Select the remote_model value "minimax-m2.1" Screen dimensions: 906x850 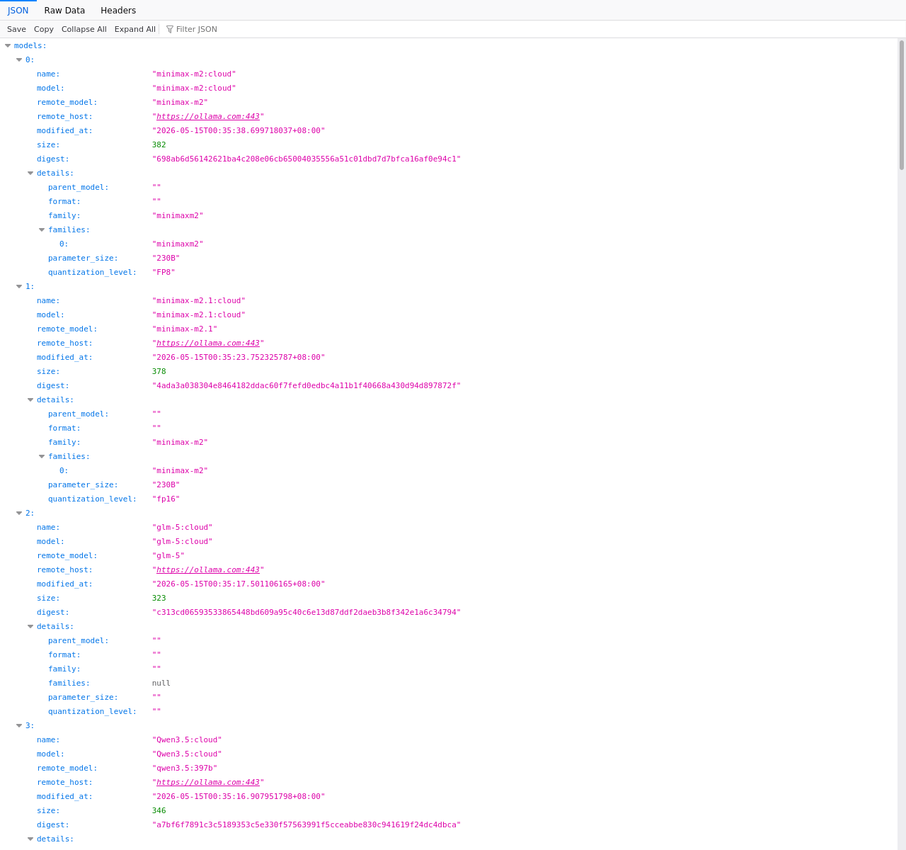point(185,329)
